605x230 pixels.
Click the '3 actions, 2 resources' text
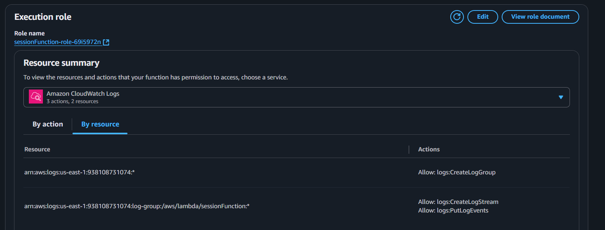pos(73,102)
